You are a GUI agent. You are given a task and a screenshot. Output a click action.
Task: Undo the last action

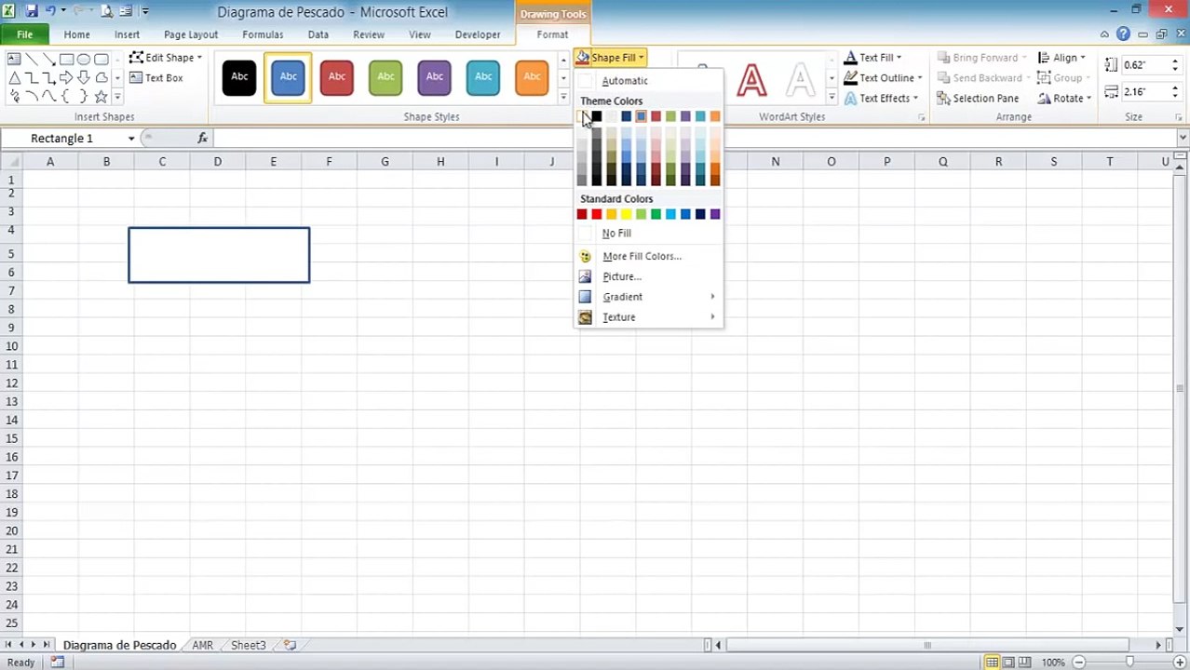(x=50, y=12)
